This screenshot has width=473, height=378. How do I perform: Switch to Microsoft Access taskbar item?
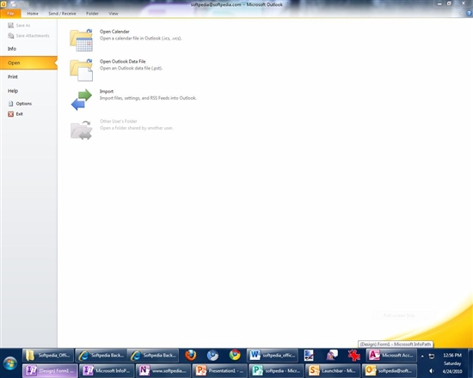[391, 356]
